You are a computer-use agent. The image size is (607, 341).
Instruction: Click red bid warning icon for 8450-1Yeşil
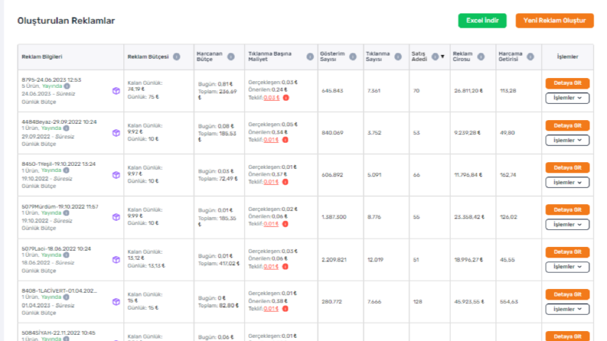tap(286, 182)
